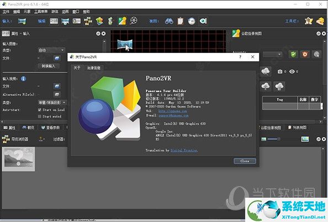328x222 pixels.
Task: Open the tour browser icon in the toolbar
Action: coord(88,21)
